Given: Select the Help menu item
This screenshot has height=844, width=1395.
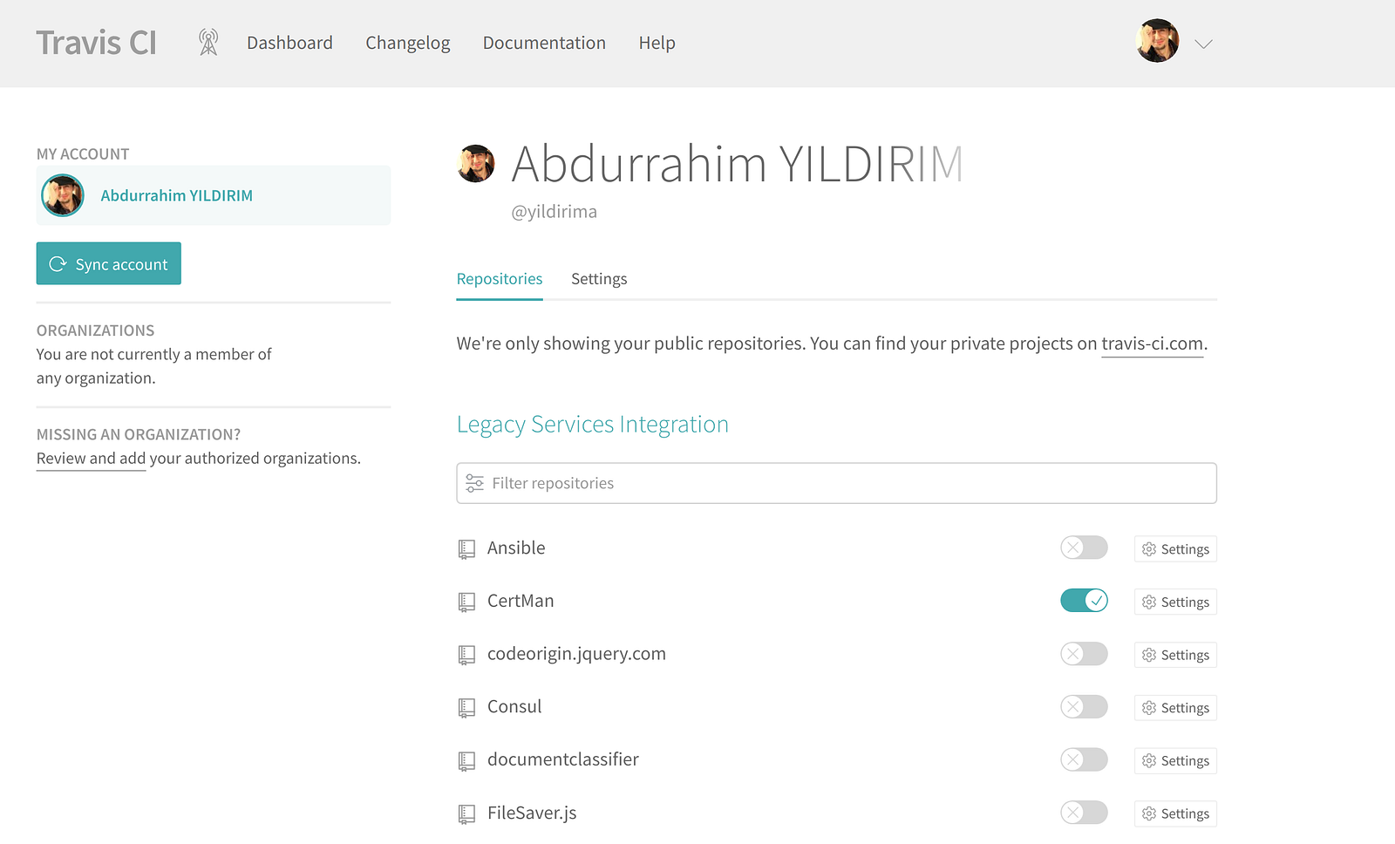Looking at the screenshot, I should point(657,43).
